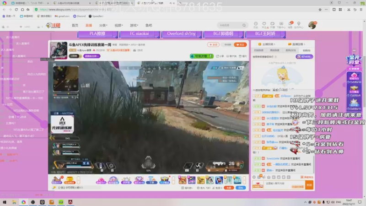Switch to the first (leftmost) ranking tab
The image size is (366, 206).
[258, 50]
